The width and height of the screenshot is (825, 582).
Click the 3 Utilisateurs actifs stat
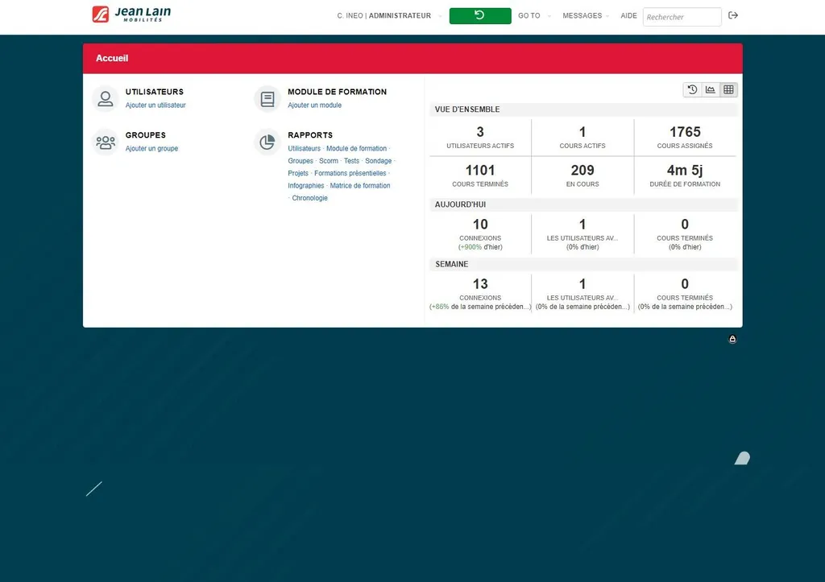click(x=480, y=137)
